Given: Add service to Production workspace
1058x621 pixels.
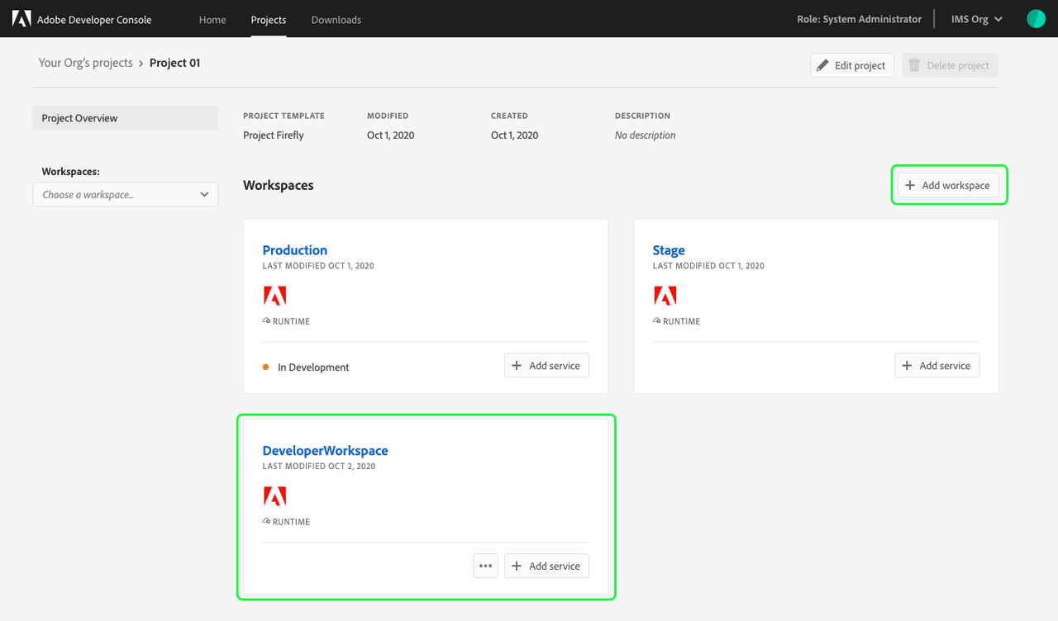Looking at the screenshot, I should point(546,365).
